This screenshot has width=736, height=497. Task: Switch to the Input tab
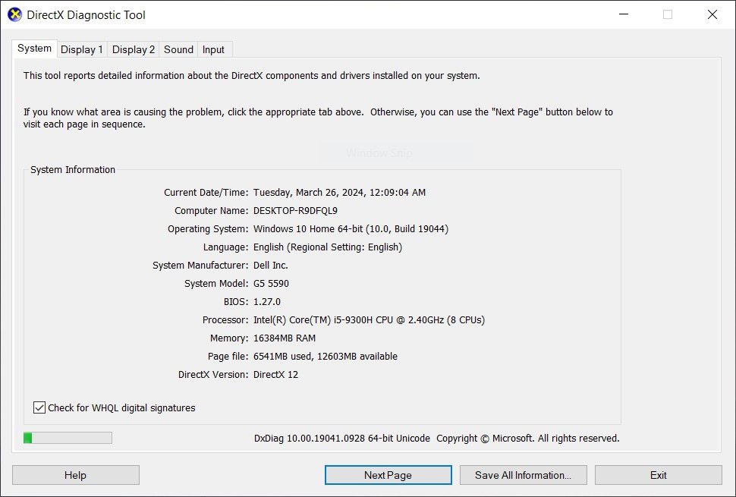(x=213, y=49)
